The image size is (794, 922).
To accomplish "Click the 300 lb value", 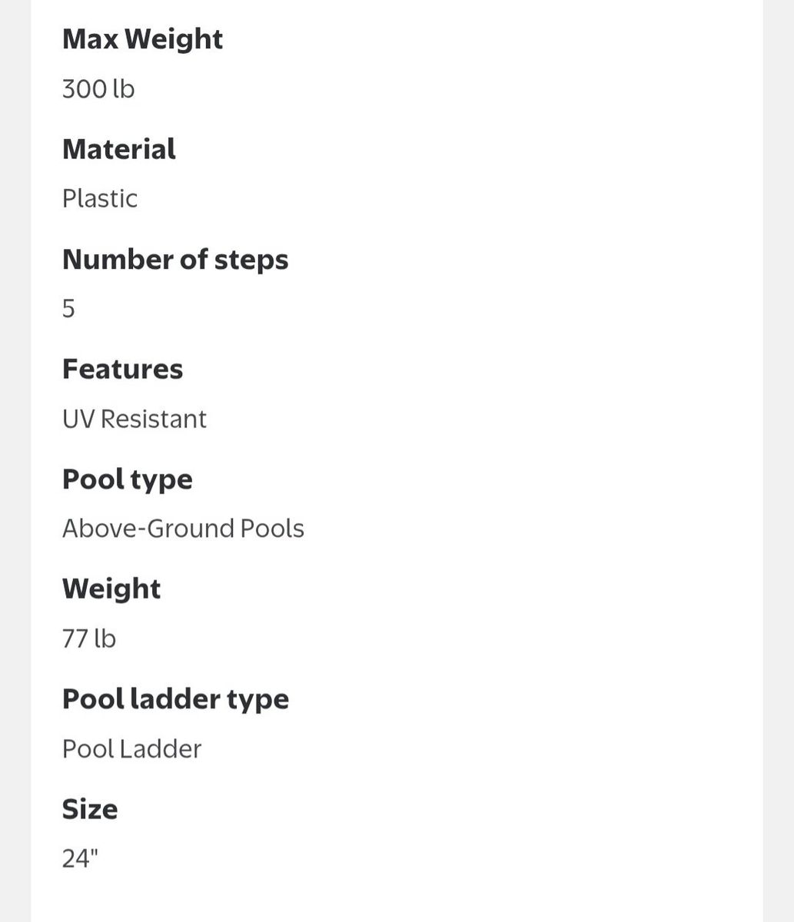I will point(98,89).
